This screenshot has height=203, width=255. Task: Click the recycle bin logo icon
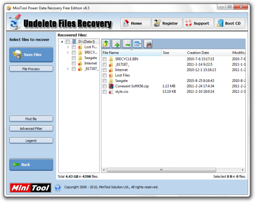[15, 22]
